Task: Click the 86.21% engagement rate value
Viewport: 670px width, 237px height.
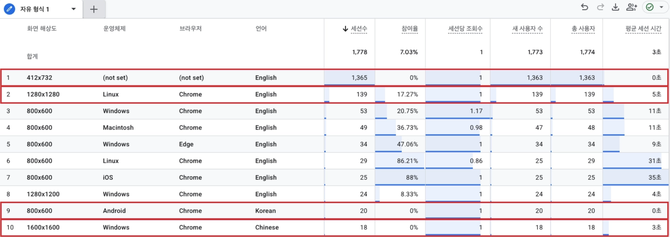Action: (x=407, y=161)
